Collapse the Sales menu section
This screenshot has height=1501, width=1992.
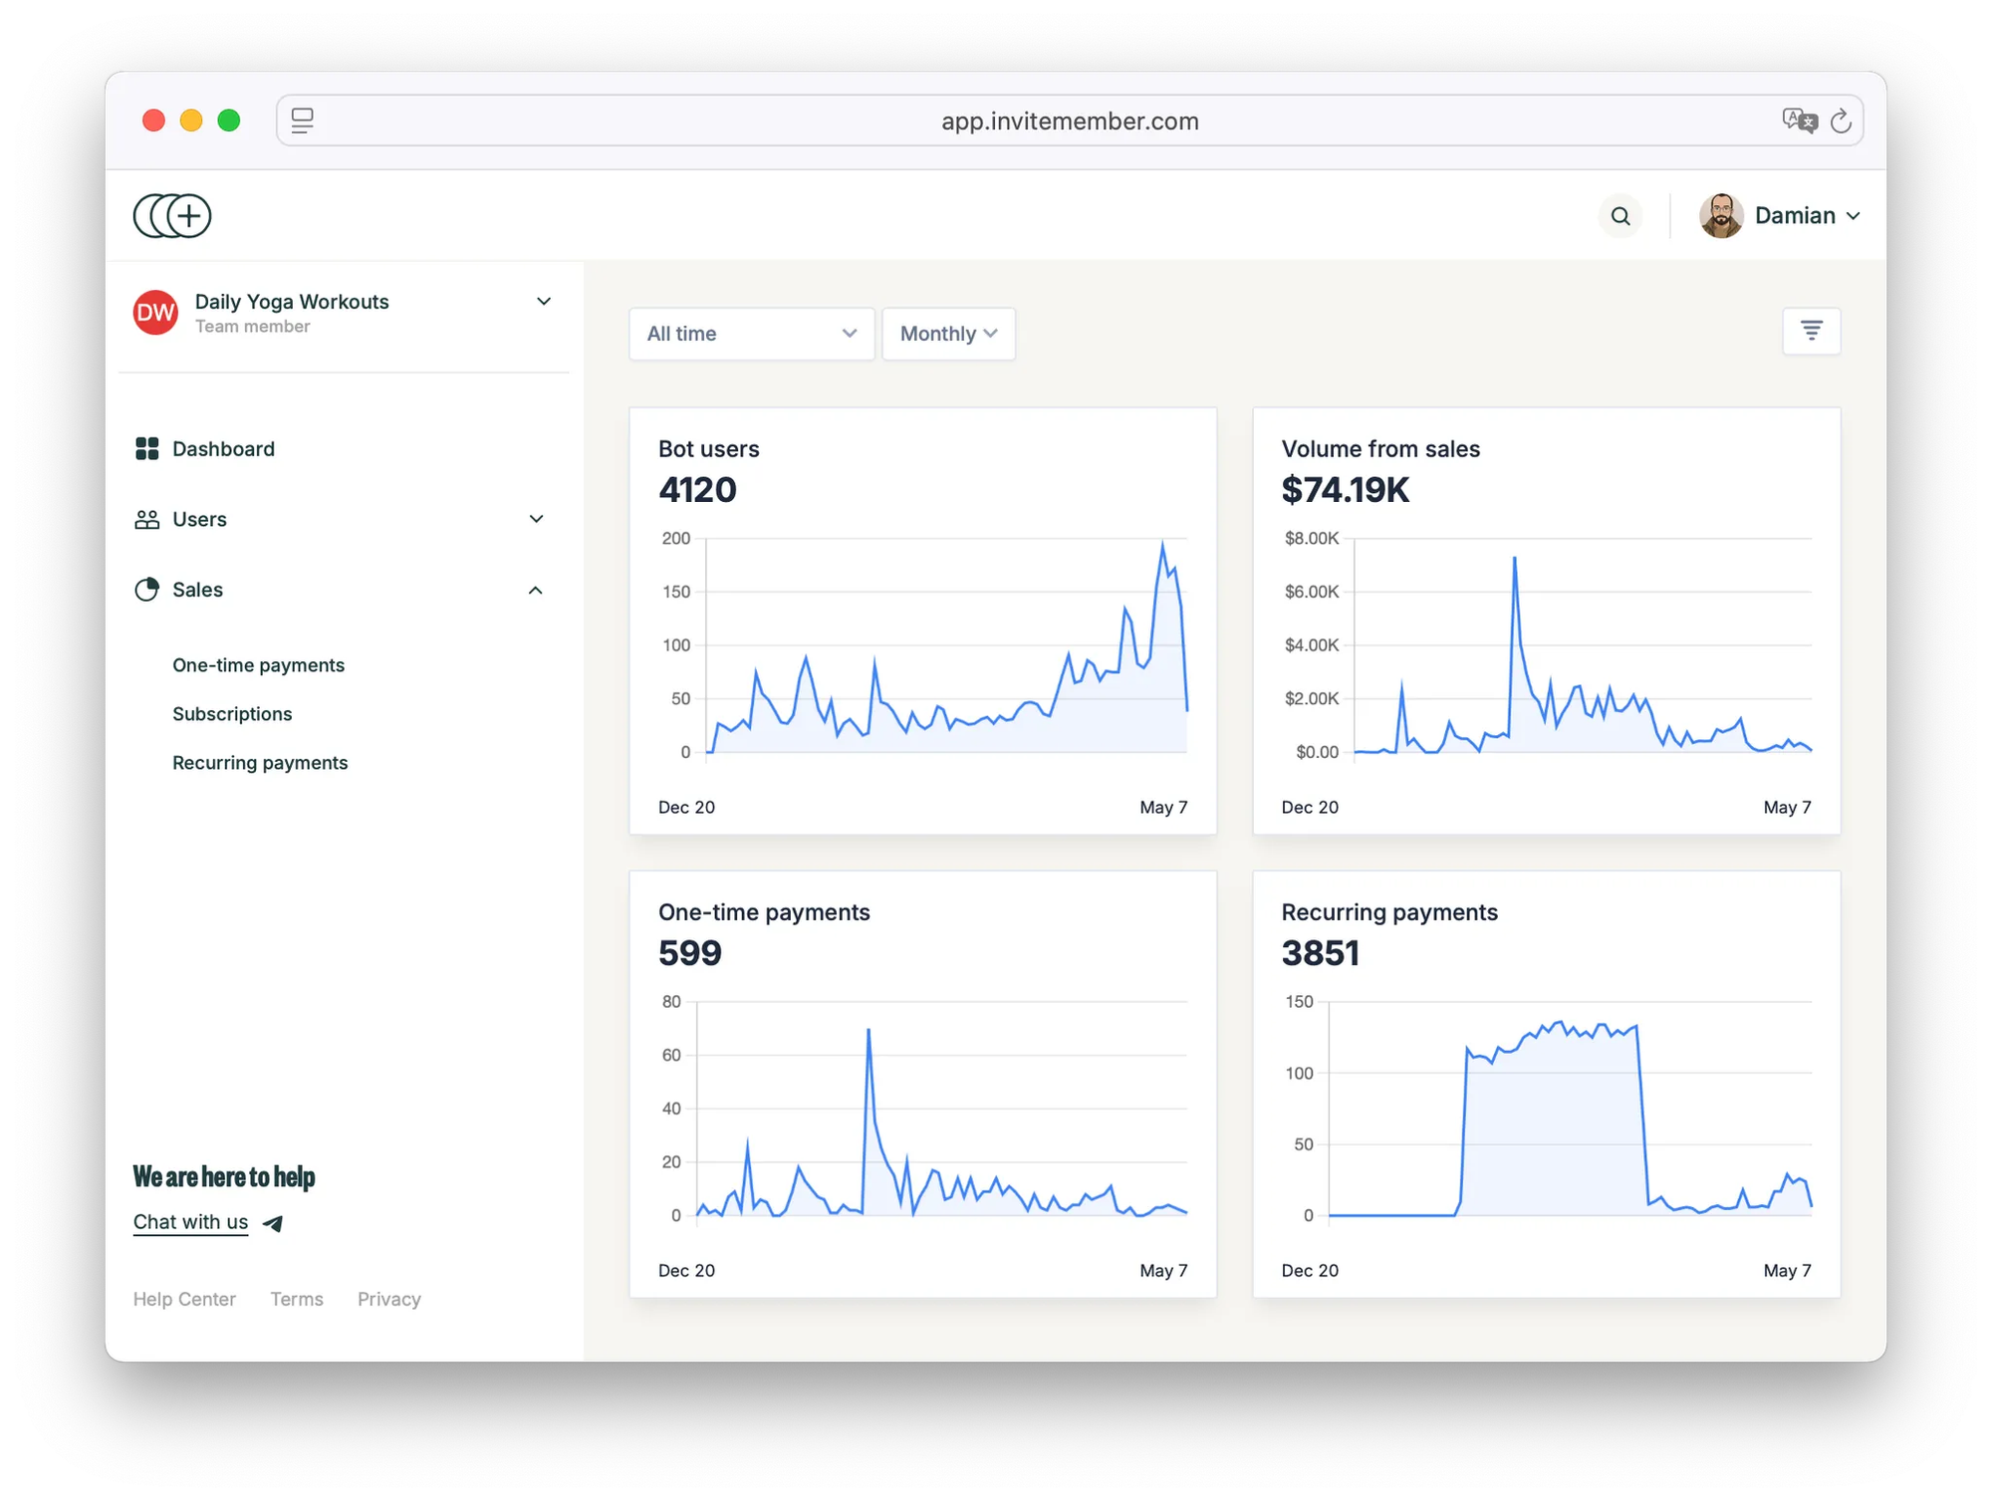[536, 590]
